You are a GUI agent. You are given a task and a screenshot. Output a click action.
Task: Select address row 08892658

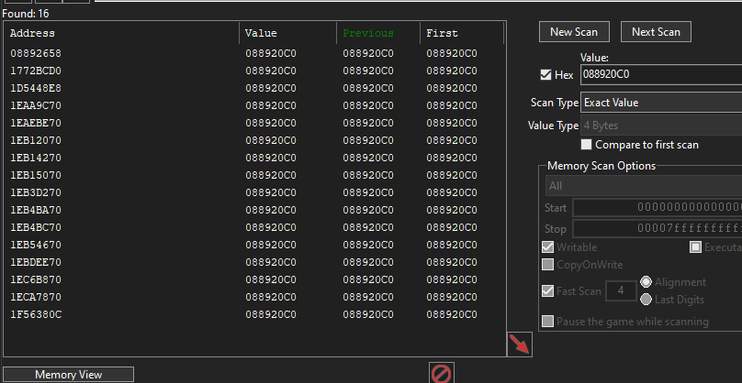click(254, 53)
